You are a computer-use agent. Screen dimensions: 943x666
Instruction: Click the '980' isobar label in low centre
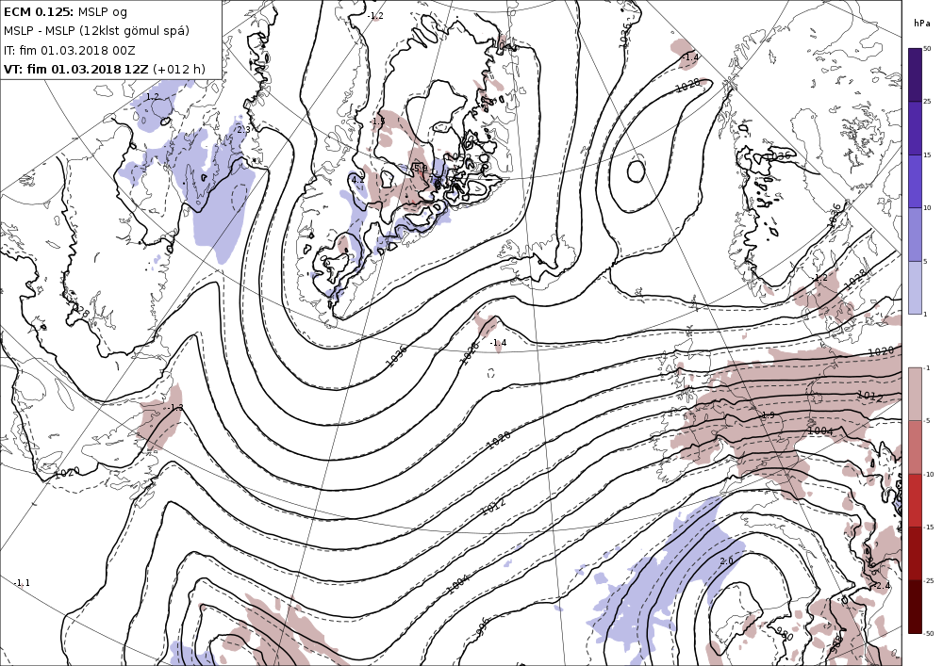coord(785,634)
